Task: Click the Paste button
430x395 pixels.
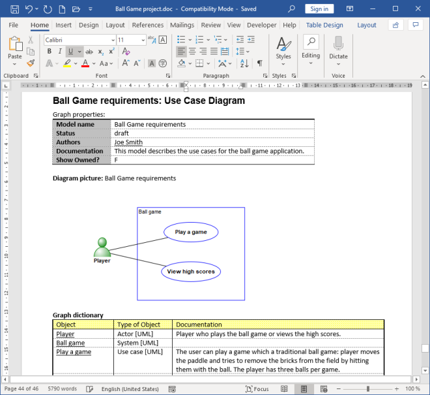Action: 14,49
